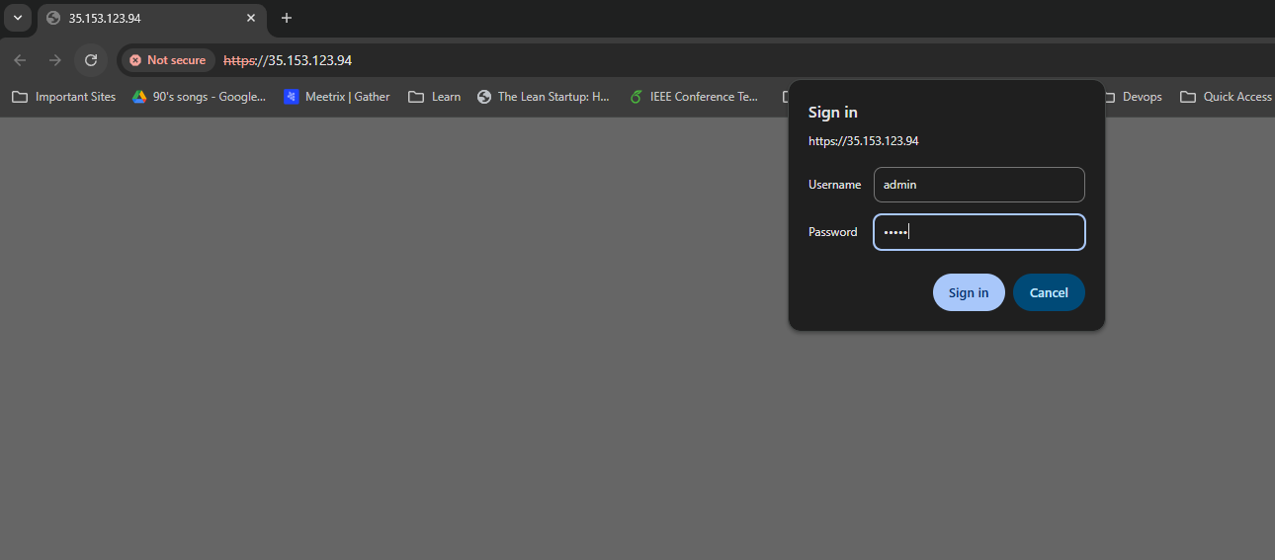Screen dimensions: 1275x560
Task: Reload the page with refresh icon
Action: point(91,60)
